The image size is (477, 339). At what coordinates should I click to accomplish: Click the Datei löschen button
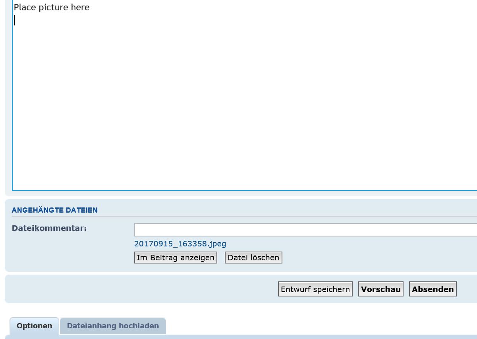(253, 258)
